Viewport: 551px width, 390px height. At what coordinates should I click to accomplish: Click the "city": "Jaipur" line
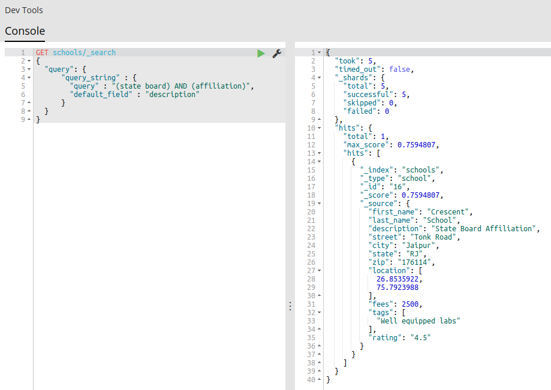[x=404, y=246]
